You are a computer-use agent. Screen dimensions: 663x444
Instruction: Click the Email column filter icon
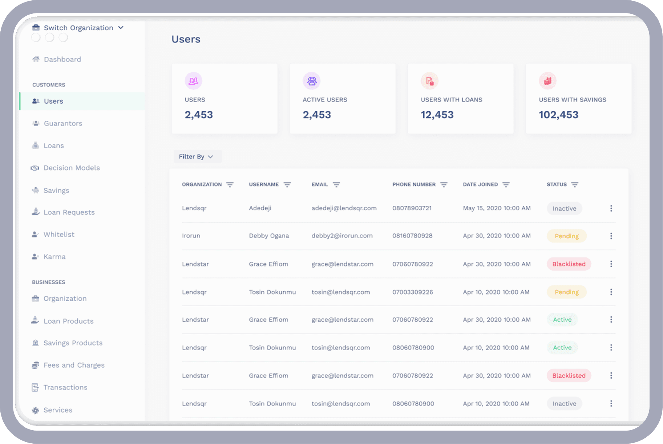click(x=336, y=185)
